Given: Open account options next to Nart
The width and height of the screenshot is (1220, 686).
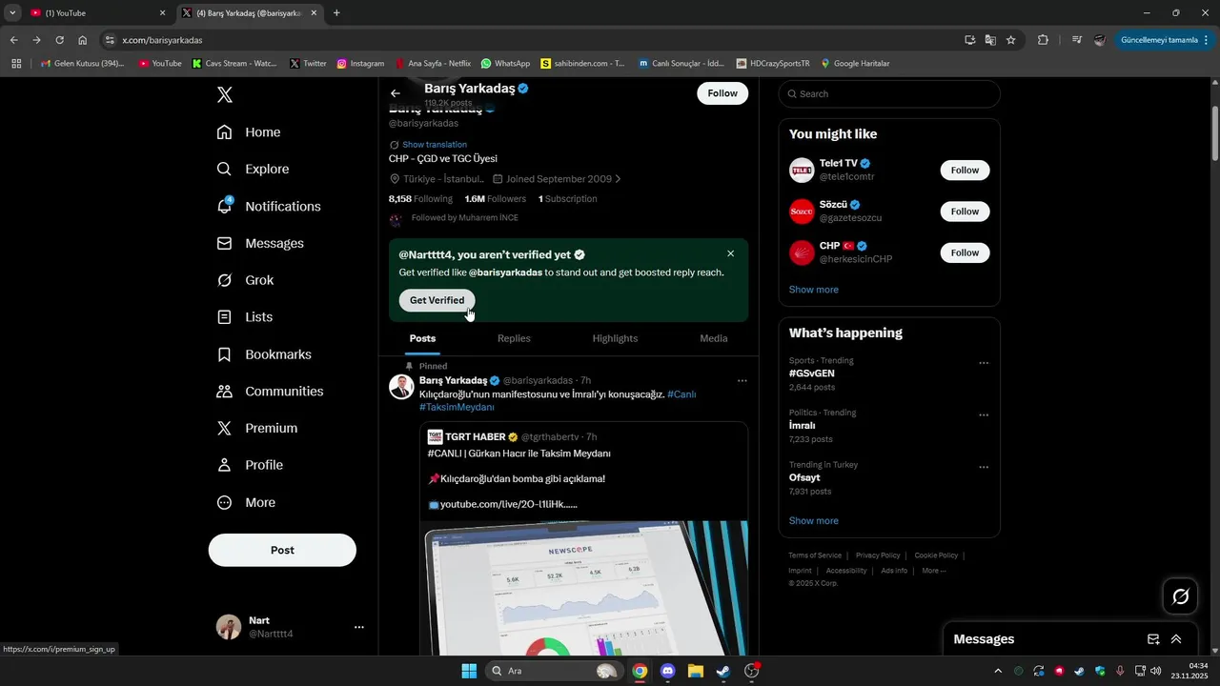Looking at the screenshot, I should pos(359,627).
